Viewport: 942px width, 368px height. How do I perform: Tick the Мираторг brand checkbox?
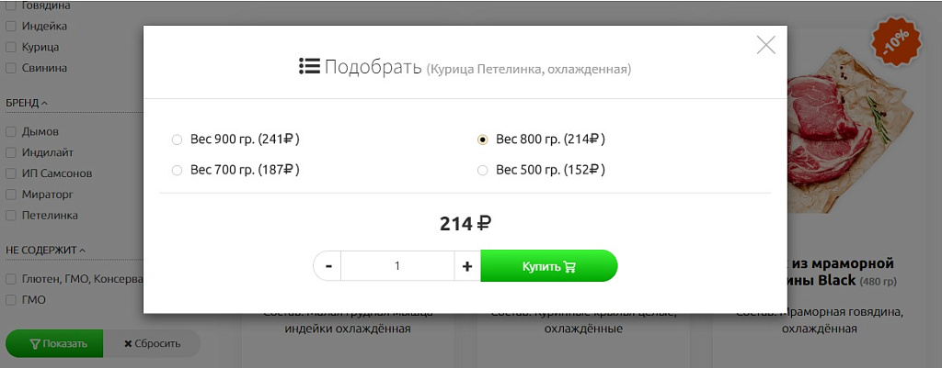click(11, 195)
